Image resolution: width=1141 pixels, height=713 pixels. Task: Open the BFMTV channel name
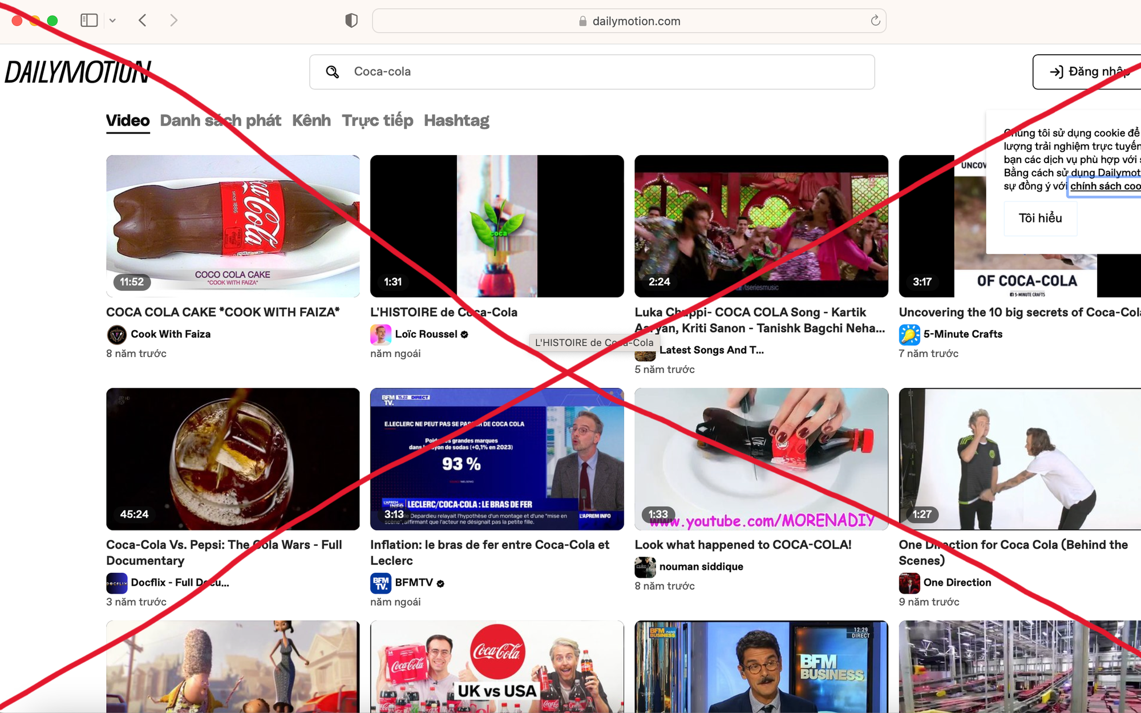414,582
